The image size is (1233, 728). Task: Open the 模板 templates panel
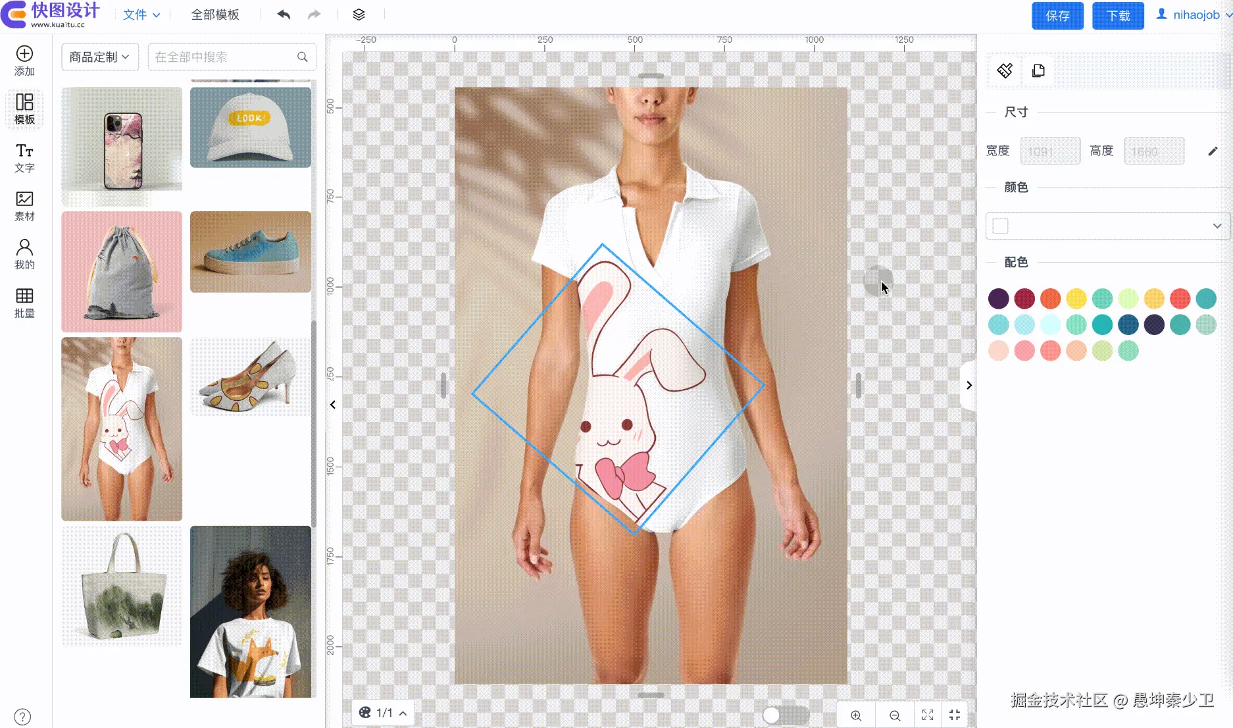tap(24, 109)
